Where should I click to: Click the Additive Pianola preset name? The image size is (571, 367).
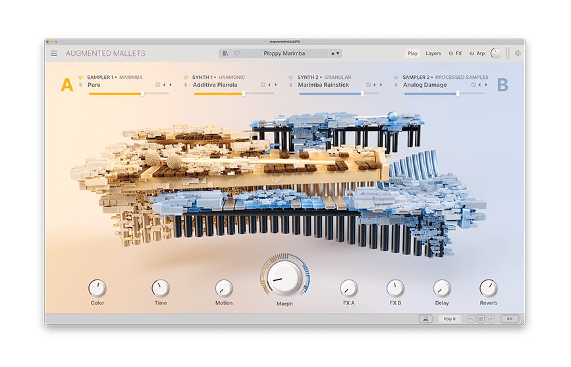tap(215, 85)
